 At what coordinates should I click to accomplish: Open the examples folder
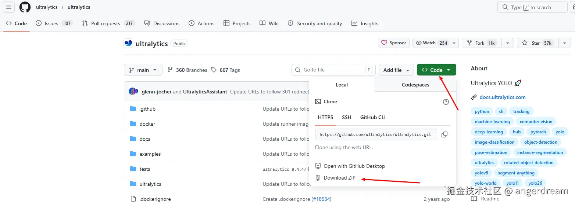150,154
